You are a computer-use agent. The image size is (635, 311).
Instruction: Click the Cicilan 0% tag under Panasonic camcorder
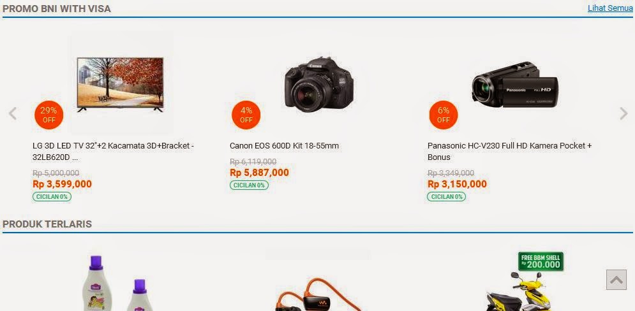(x=446, y=196)
